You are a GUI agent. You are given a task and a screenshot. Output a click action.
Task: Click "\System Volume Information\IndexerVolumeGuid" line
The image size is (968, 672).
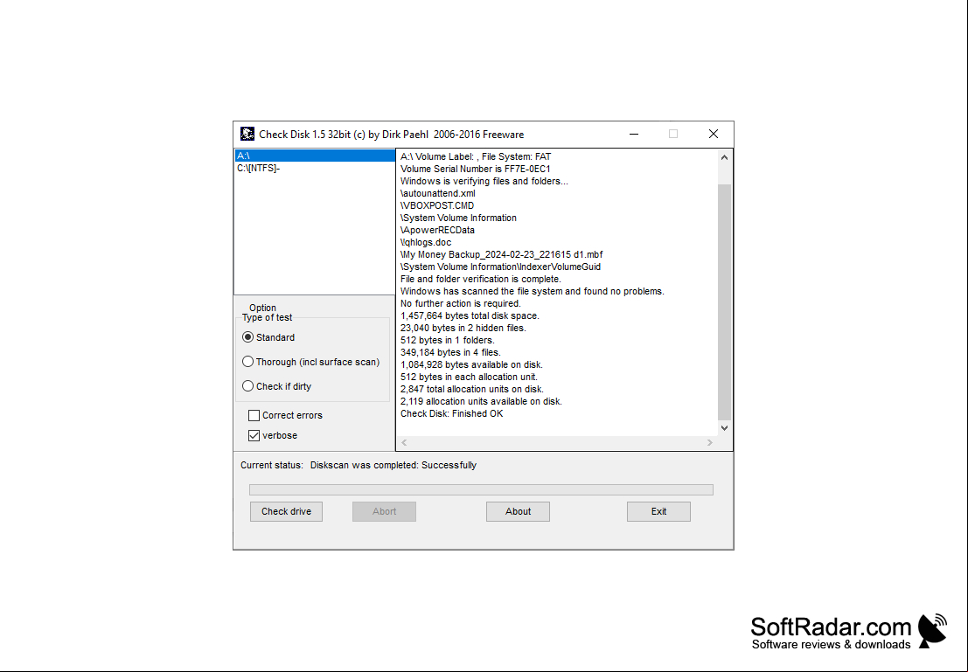pos(501,267)
